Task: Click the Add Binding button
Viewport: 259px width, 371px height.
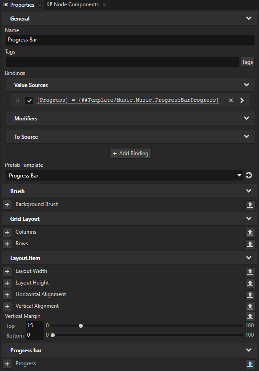Action: click(129, 153)
